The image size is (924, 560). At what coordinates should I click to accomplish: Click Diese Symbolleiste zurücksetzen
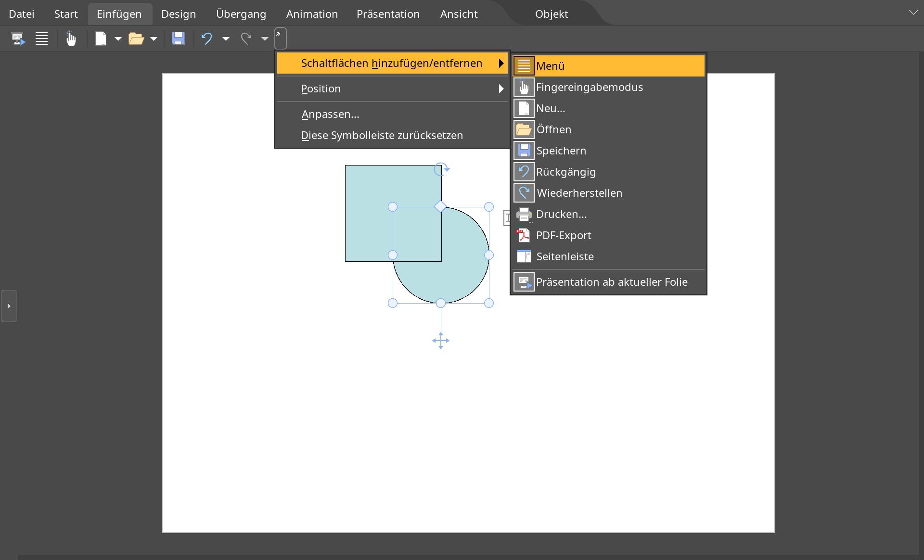382,135
